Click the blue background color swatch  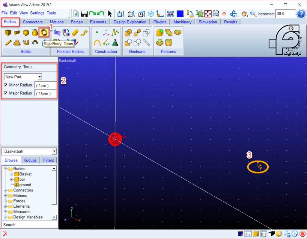pyautogui.click(x=180, y=14)
